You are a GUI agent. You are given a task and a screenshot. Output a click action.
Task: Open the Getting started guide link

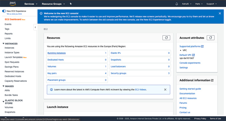click(190, 89)
